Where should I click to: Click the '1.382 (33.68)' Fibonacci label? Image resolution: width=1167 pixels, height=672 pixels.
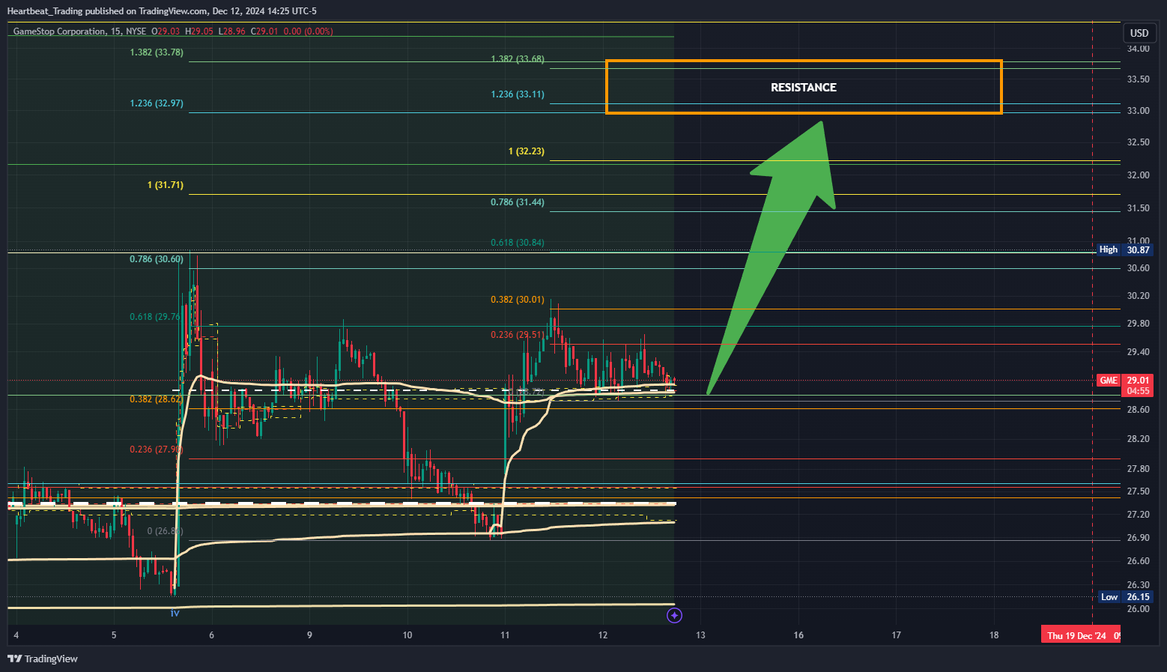pyautogui.click(x=518, y=59)
